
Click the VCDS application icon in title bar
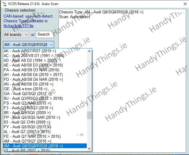coord(4,4)
